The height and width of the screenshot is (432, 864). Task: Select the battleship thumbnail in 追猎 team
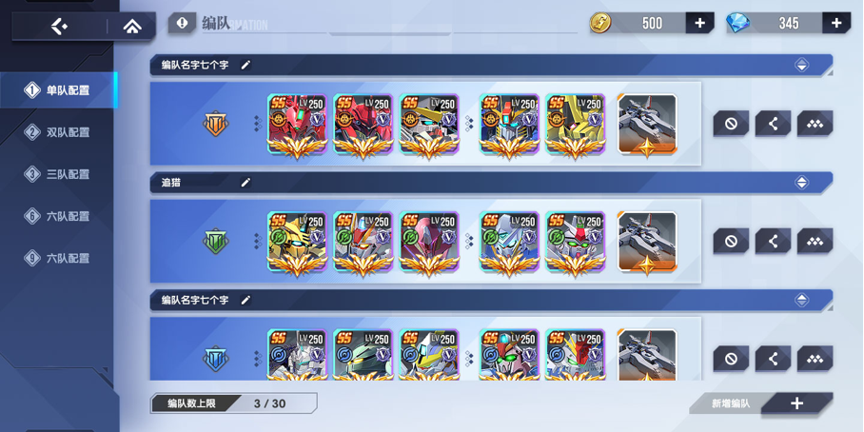click(x=647, y=242)
